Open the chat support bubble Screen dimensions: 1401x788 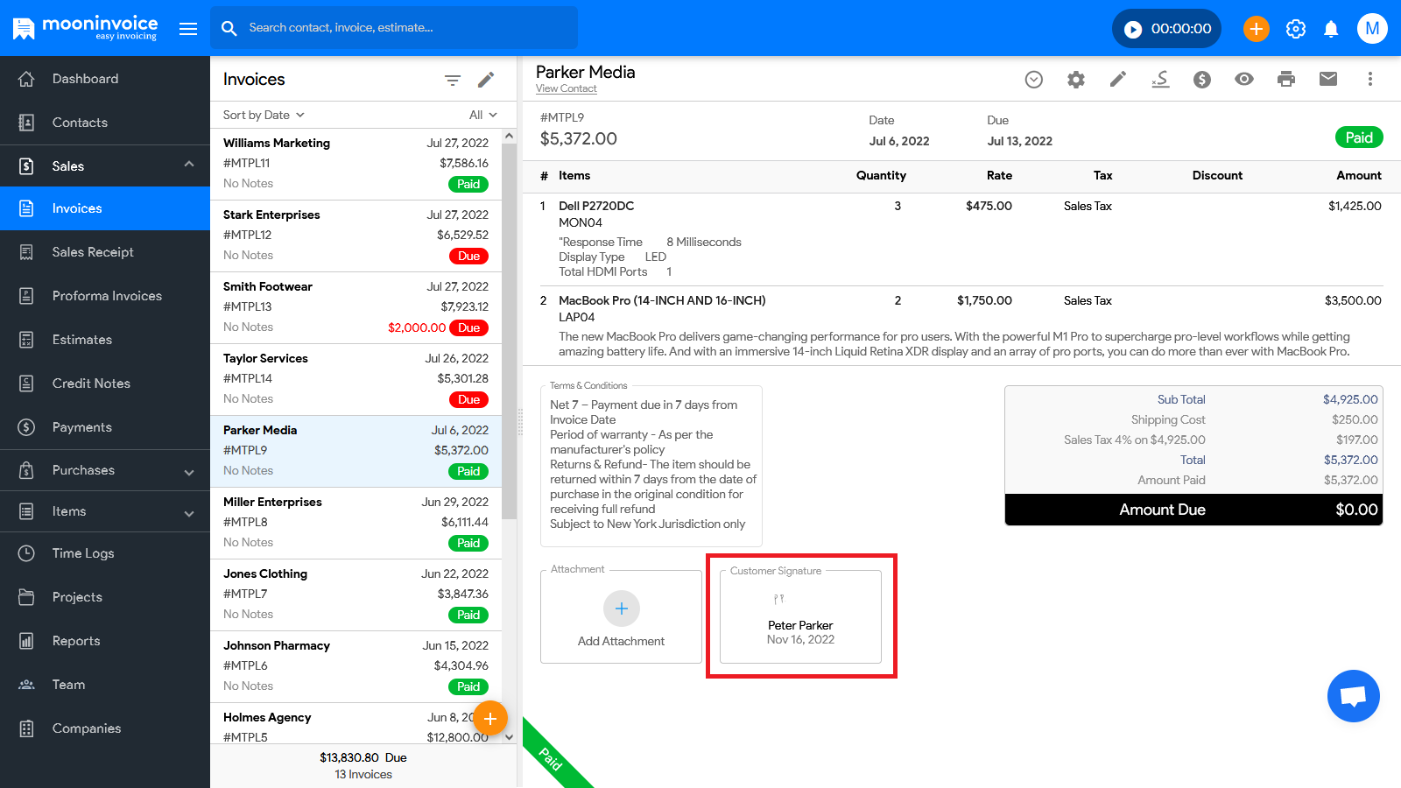[1354, 696]
